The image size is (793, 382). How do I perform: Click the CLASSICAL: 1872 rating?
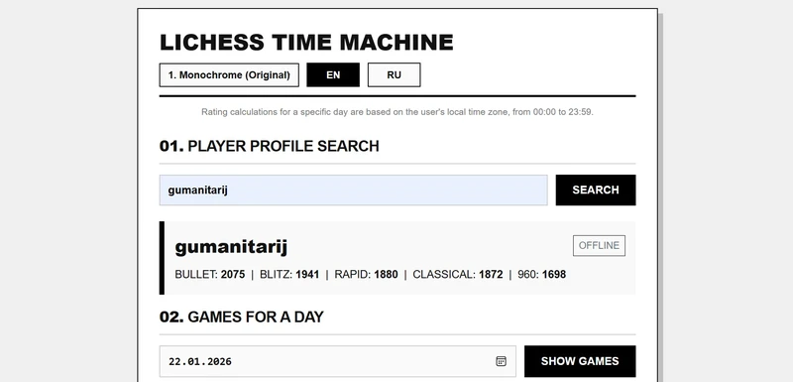tap(458, 275)
